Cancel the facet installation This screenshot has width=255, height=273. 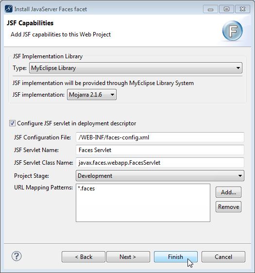click(223, 257)
